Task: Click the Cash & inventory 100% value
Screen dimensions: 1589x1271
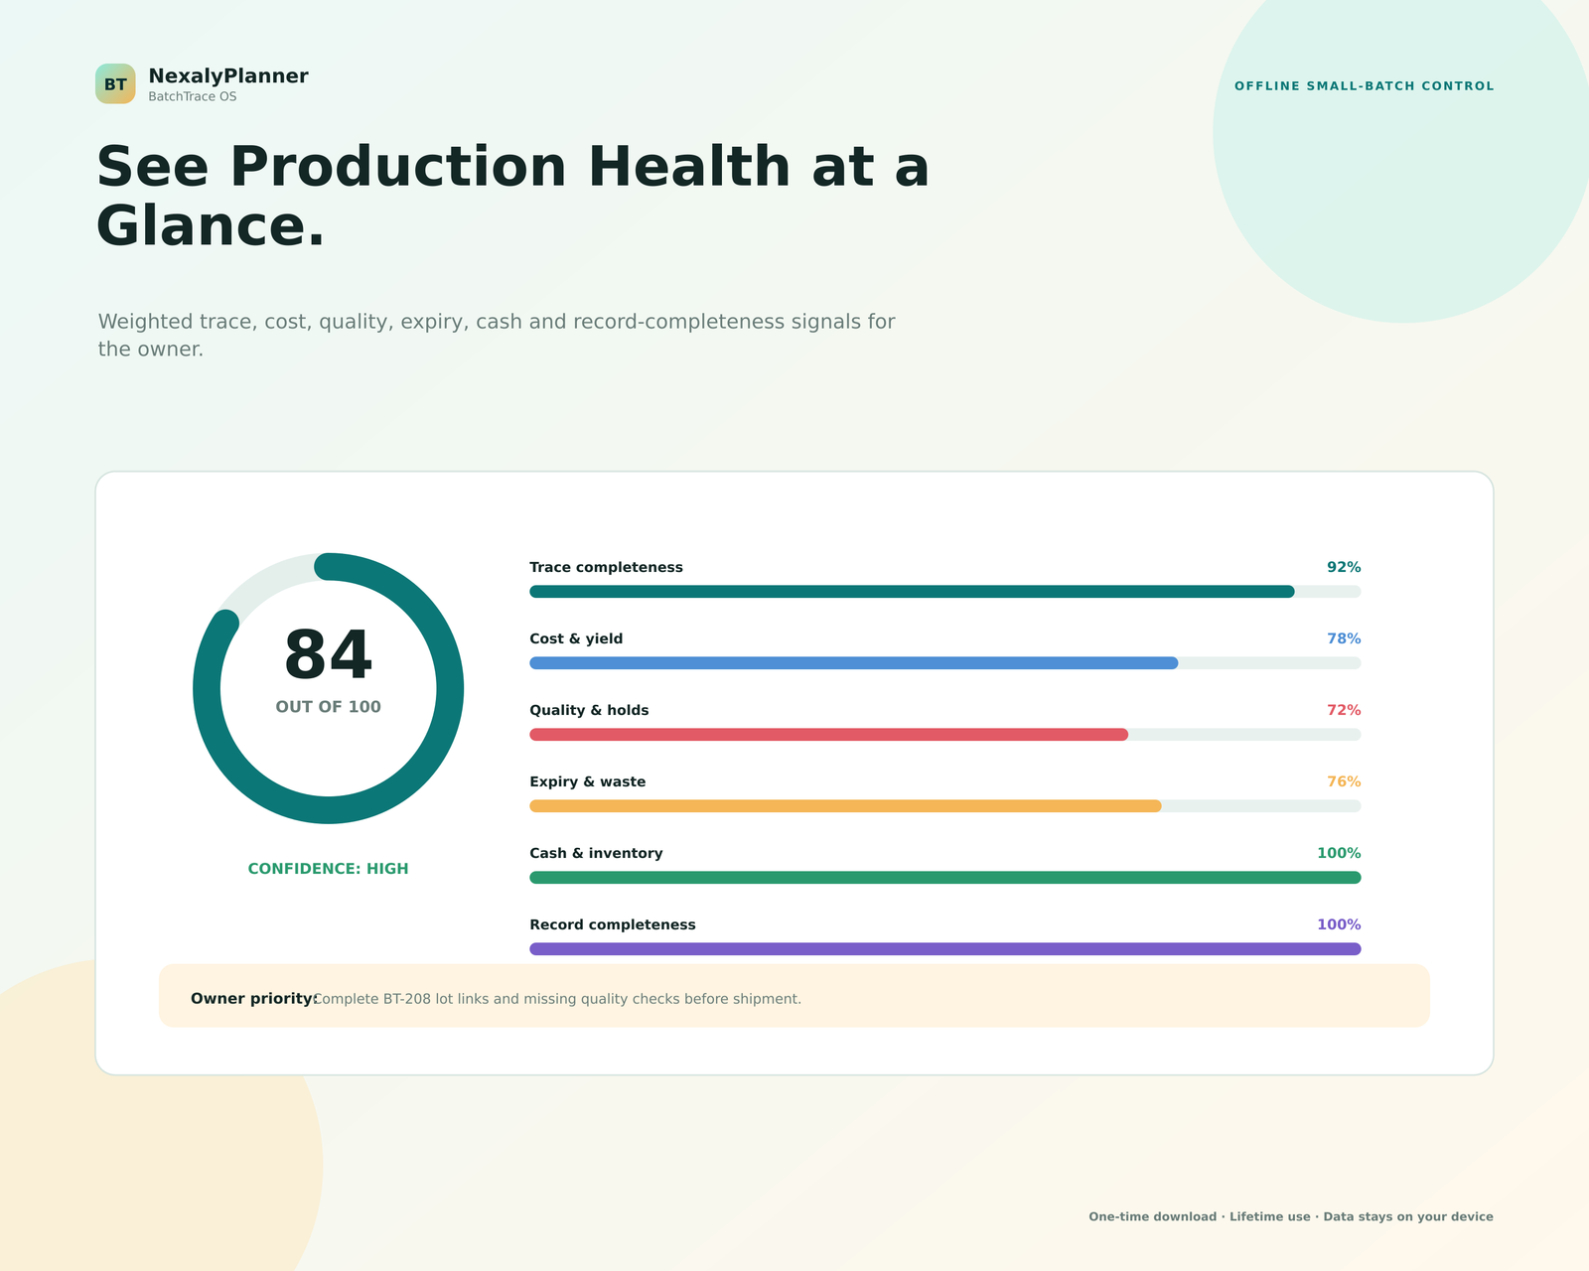Action: 1339,853
